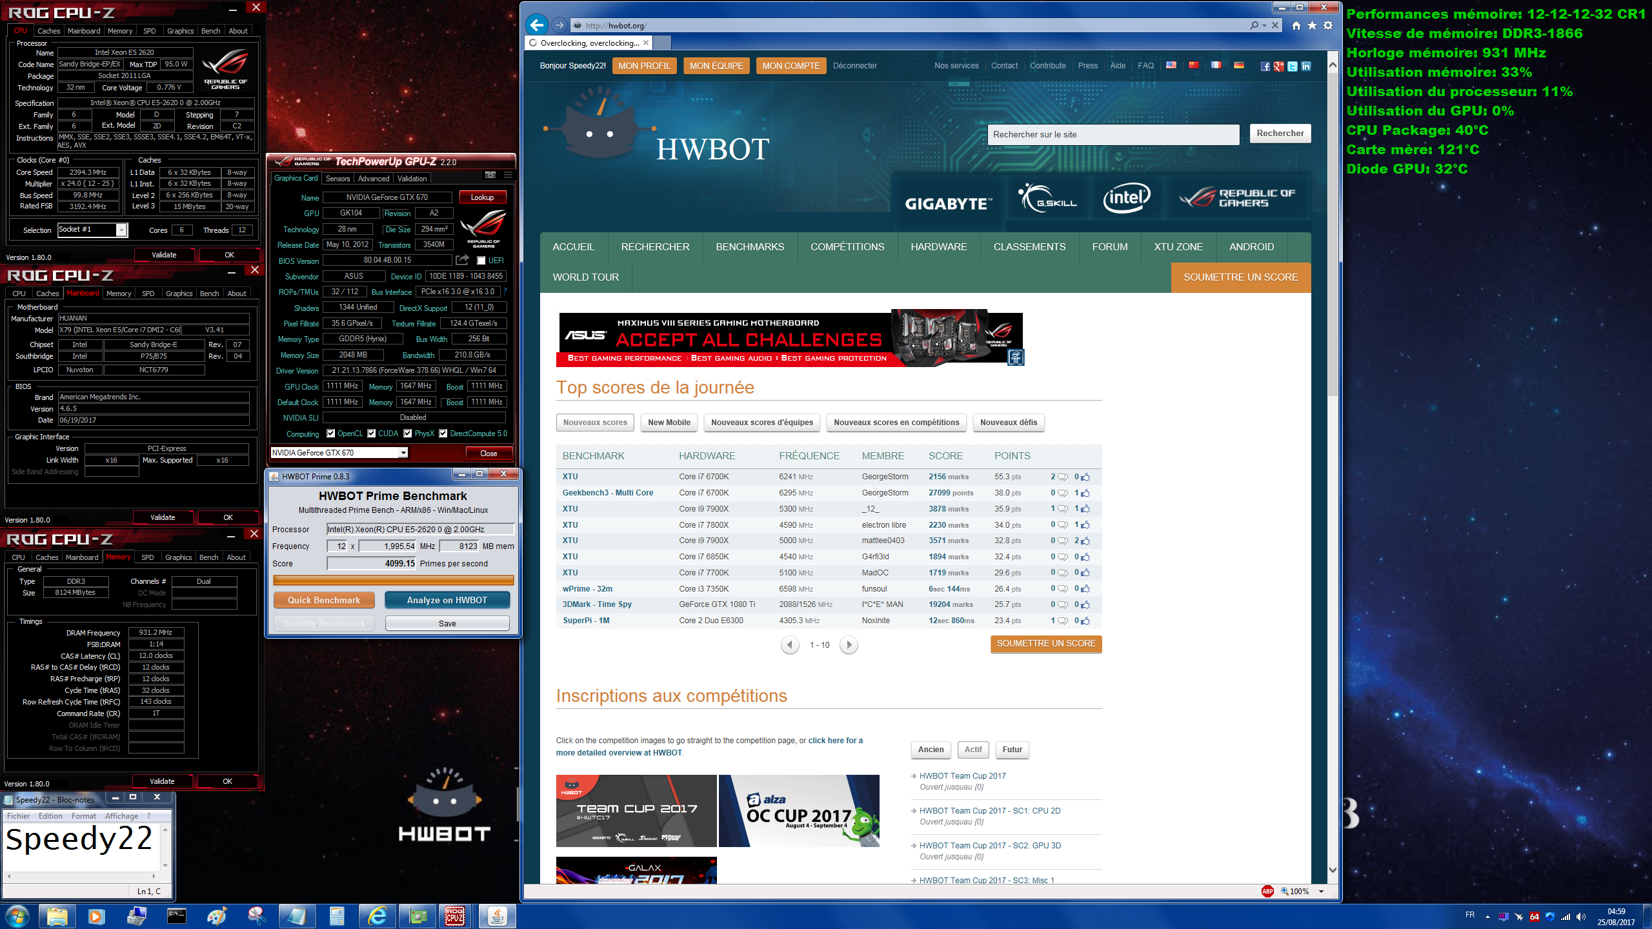
Task: Click the GPU-Z screenshot camera icon
Action: [490, 175]
